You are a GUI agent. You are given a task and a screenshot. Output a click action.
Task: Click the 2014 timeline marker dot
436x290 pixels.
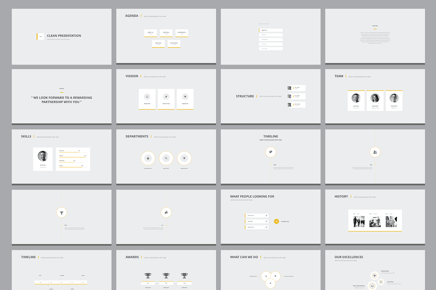(61, 225)
